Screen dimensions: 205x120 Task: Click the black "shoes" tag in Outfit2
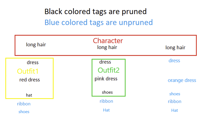[107, 92]
